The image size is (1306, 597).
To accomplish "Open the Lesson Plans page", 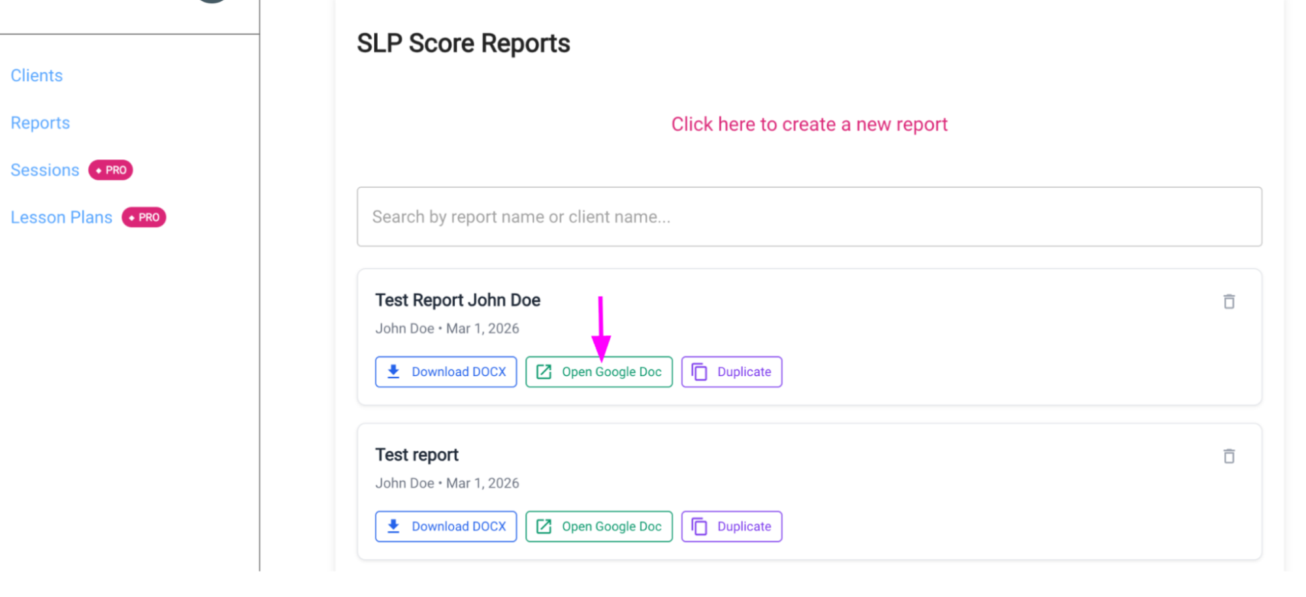I will 61,217.
